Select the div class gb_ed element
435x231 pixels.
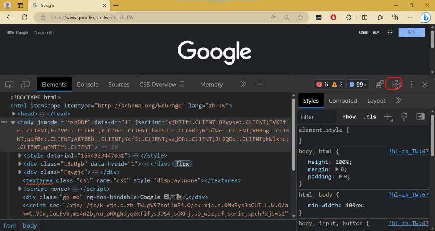(115, 197)
